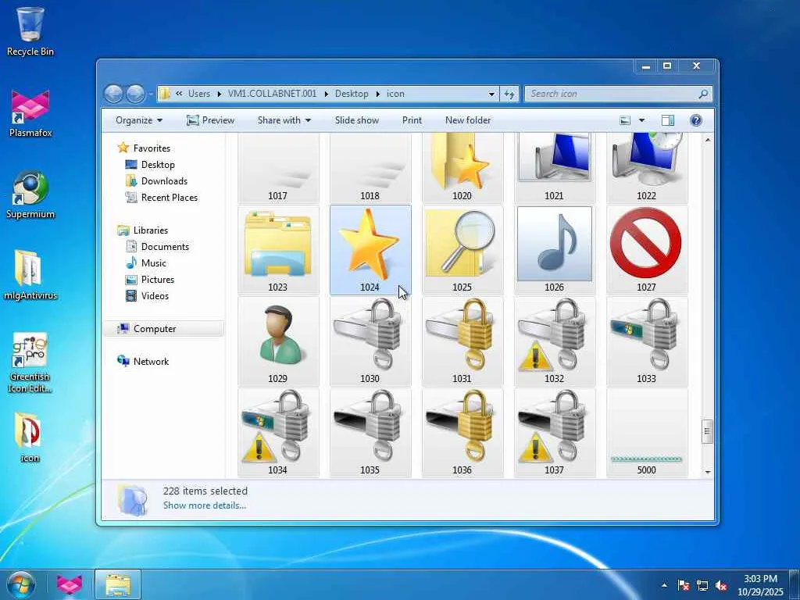
Task: Select the dark drive gold padlock 1036
Action: coord(462,433)
